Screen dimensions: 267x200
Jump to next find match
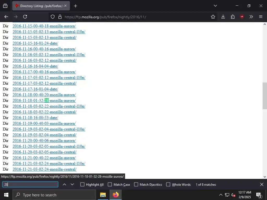click(72, 184)
